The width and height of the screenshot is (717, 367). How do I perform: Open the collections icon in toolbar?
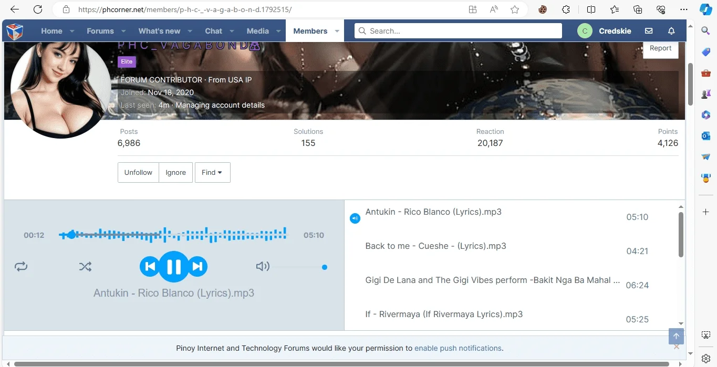638,9
